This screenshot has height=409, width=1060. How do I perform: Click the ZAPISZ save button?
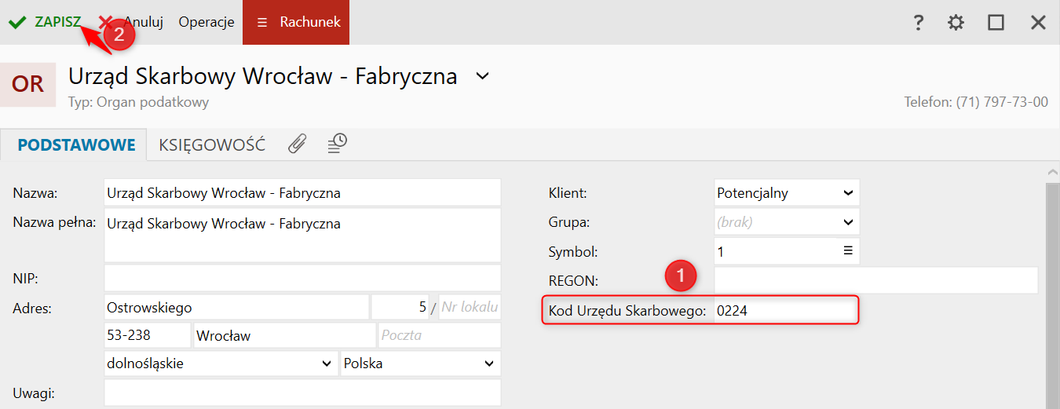click(x=57, y=22)
